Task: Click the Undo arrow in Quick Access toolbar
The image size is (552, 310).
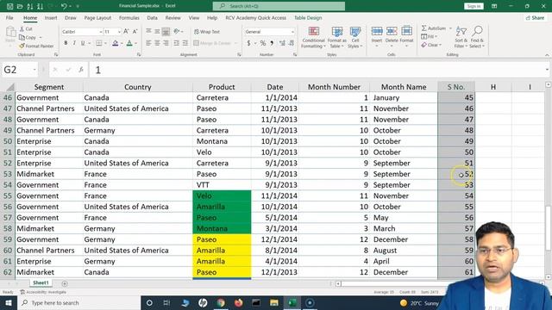Action: coord(64,6)
